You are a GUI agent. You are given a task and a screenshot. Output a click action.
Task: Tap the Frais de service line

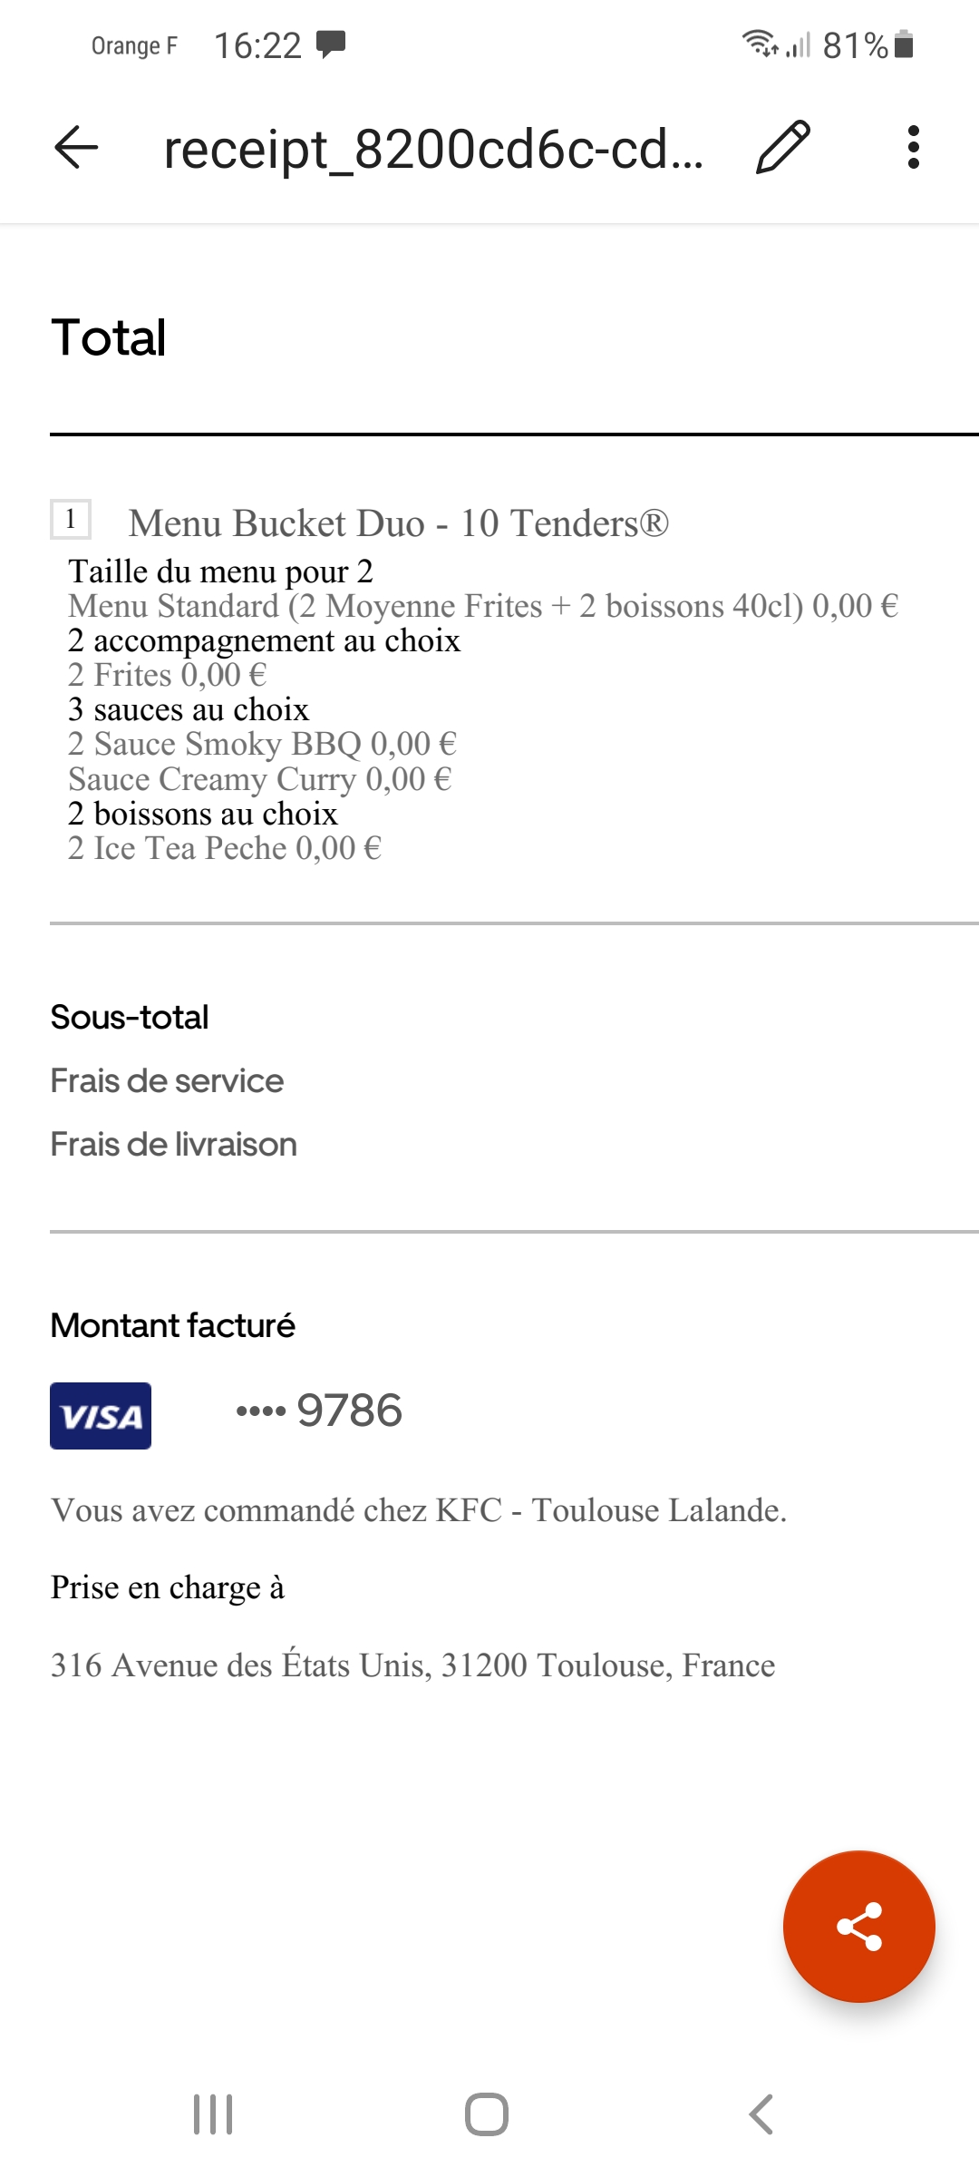[x=167, y=1081]
